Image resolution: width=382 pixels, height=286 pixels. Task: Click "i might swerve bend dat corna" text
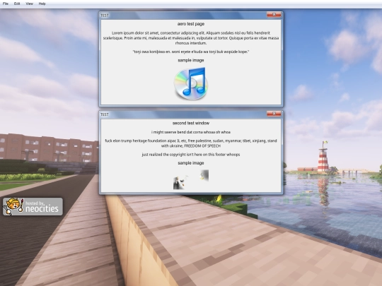[x=191, y=132]
